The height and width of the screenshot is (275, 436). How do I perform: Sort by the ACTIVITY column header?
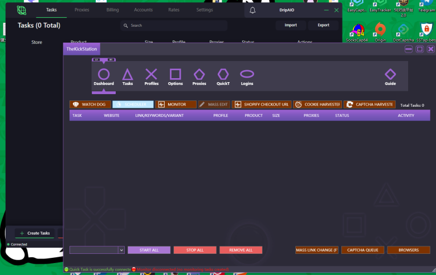tap(406, 115)
